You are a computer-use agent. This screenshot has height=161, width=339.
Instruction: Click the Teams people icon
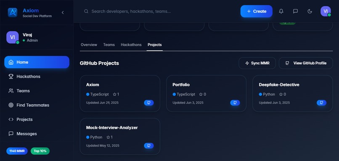point(11,91)
